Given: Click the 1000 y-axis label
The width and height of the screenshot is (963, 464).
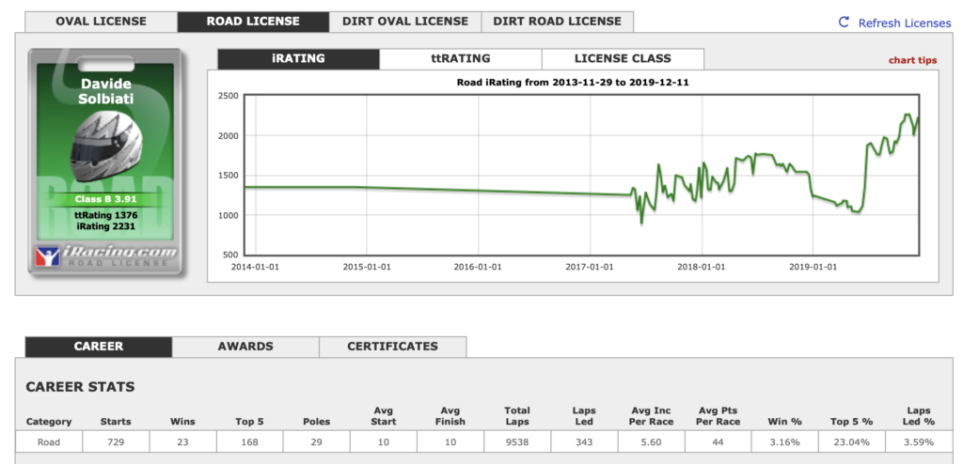Looking at the screenshot, I should [x=229, y=215].
